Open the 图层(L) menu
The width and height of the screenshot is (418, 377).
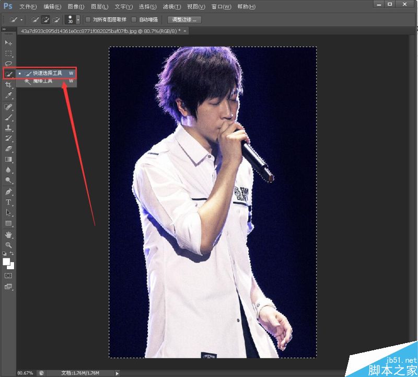pyautogui.click(x=99, y=7)
